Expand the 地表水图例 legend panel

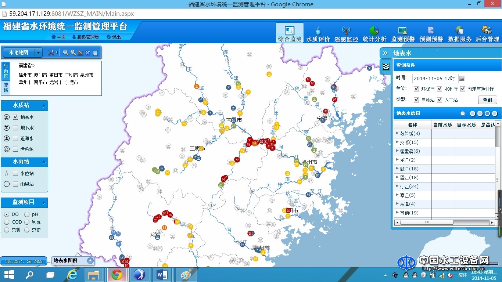pos(90,261)
